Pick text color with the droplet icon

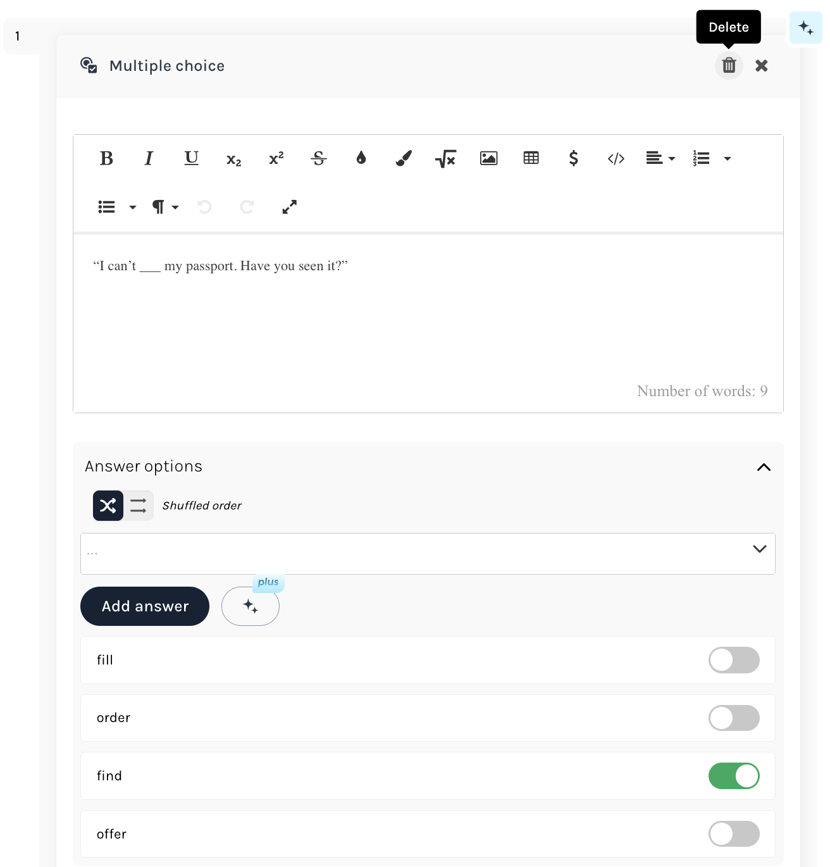[x=361, y=158]
